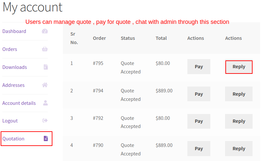
Task: Open the Dashboard menu link
Action: pos(14,31)
